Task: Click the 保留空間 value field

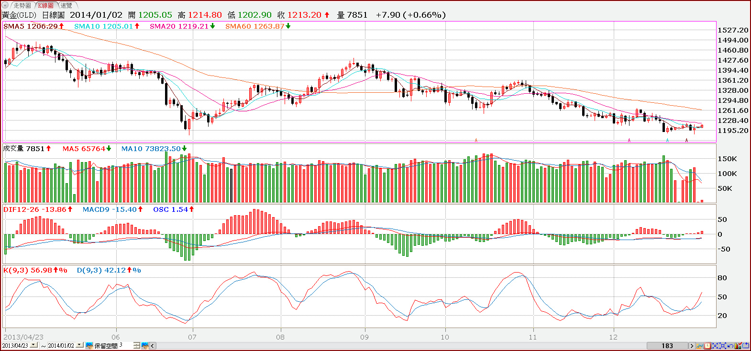Action: point(126,345)
